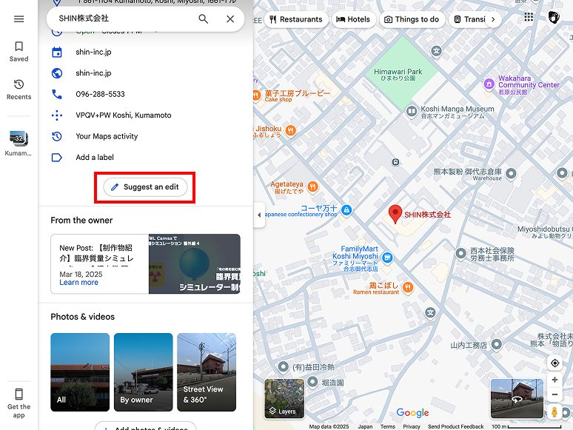This screenshot has height=430, width=573.
Task: Center map on my location
Action: [554, 363]
